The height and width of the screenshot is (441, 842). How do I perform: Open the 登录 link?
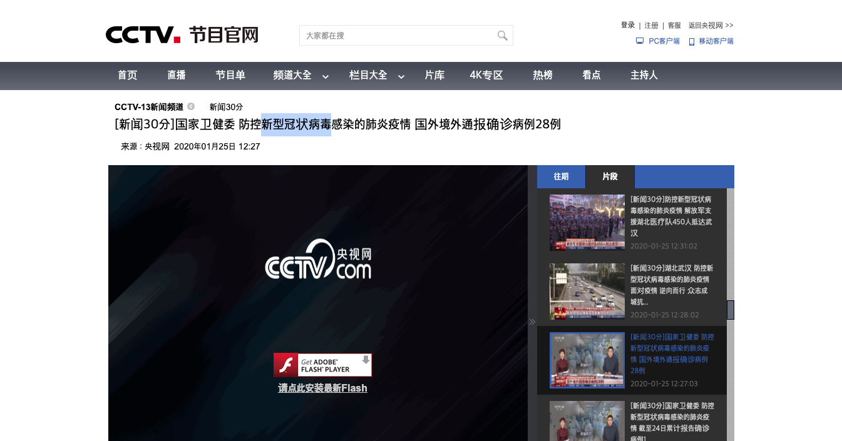pos(628,25)
